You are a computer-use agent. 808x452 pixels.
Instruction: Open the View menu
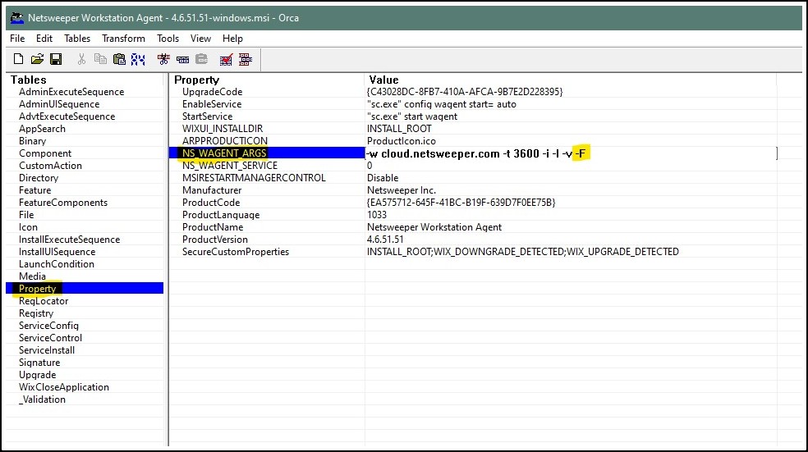coord(200,39)
